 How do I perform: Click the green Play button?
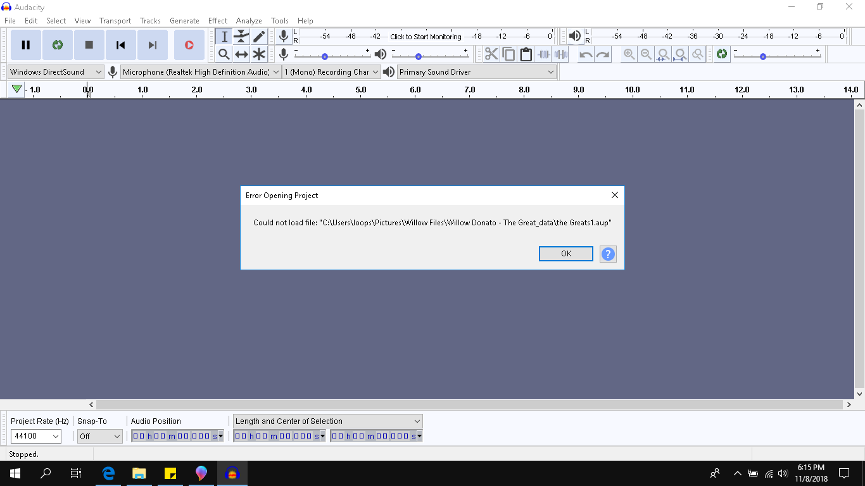pos(58,45)
